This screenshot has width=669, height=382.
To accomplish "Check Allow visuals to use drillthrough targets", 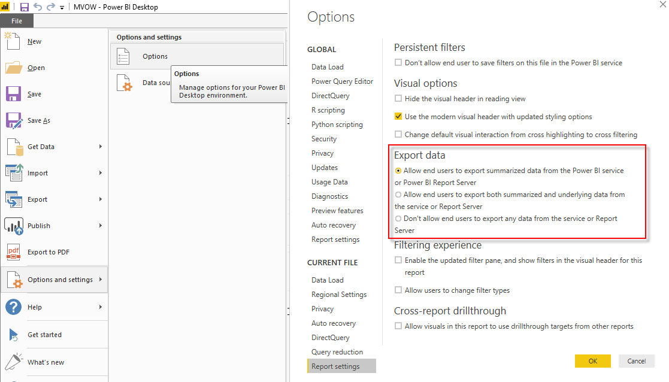I will click(x=398, y=326).
